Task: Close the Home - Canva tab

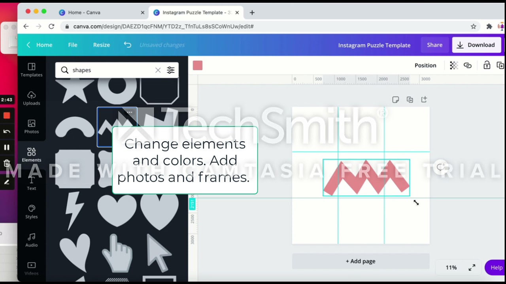Action: click(143, 13)
